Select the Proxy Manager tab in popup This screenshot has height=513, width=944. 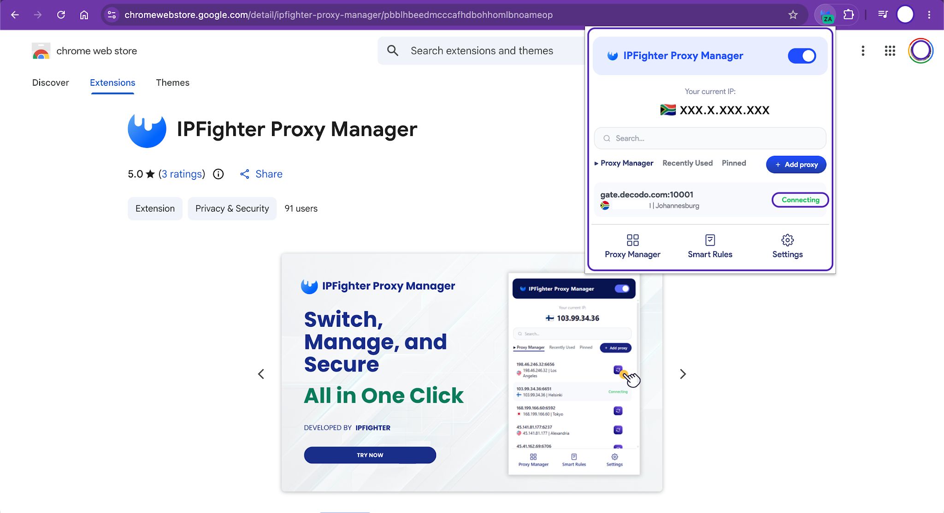[624, 163]
